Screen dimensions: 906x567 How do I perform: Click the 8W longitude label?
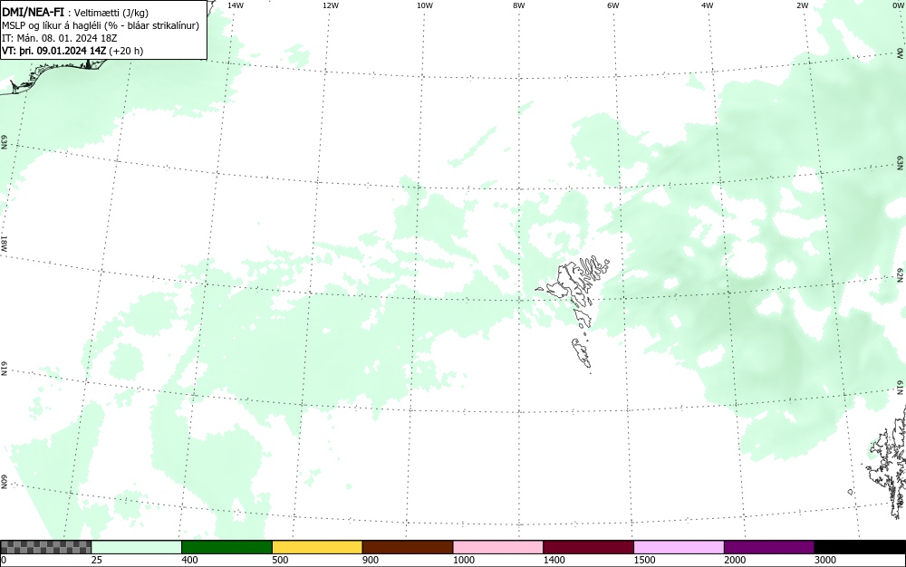[x=519, y=5]
